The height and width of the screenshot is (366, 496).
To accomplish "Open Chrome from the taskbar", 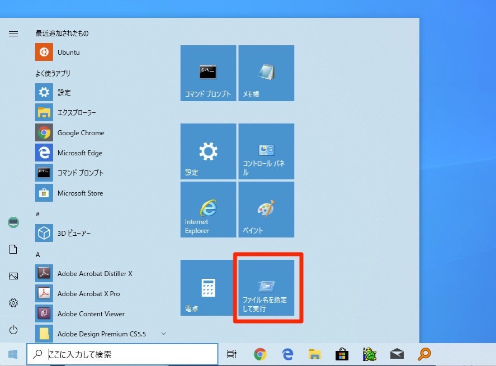I will tap(260, 354).
